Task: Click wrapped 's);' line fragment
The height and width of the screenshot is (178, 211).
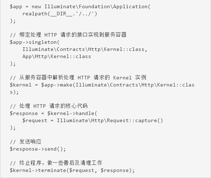Action: (x=14, y=92)
